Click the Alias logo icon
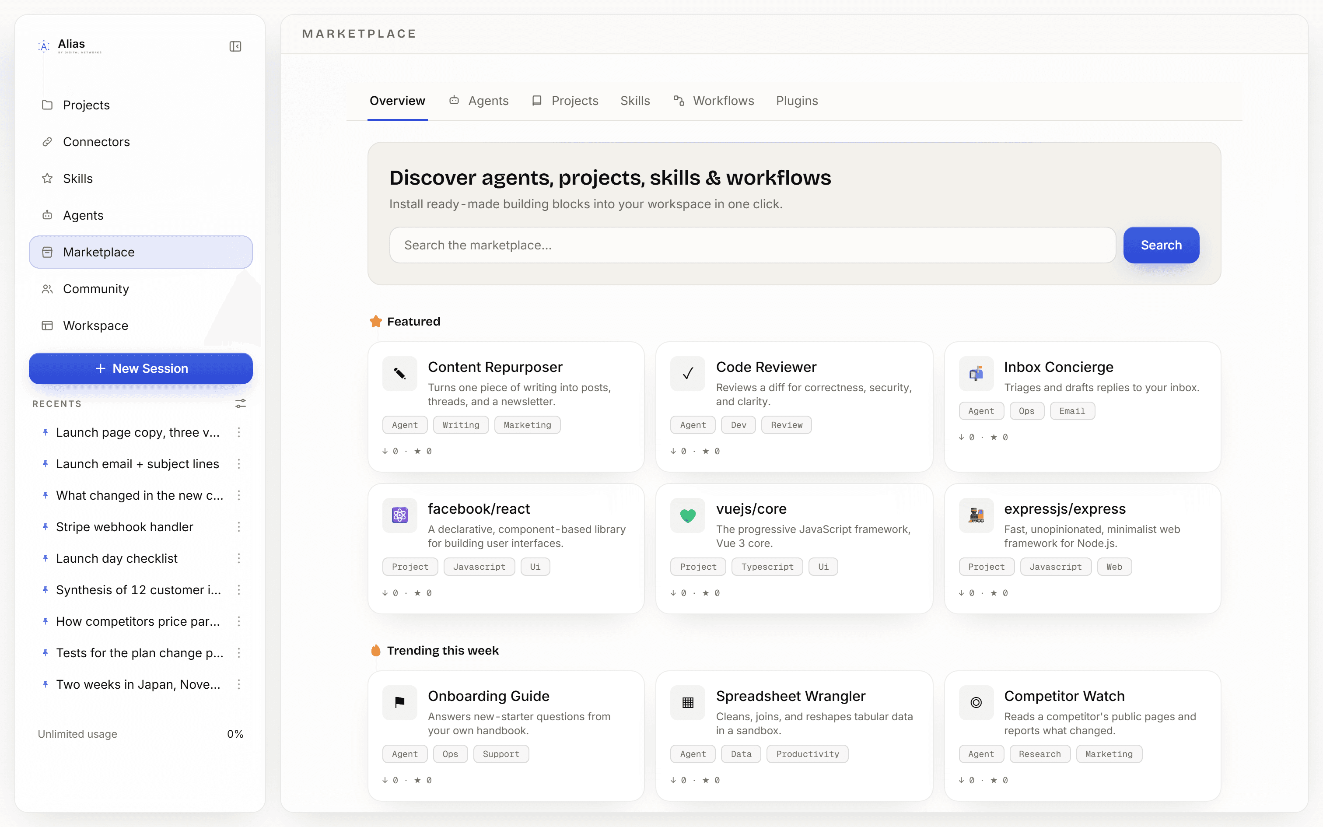The height and width of the screenshot is (827, 1323). (x=44, y=46)
